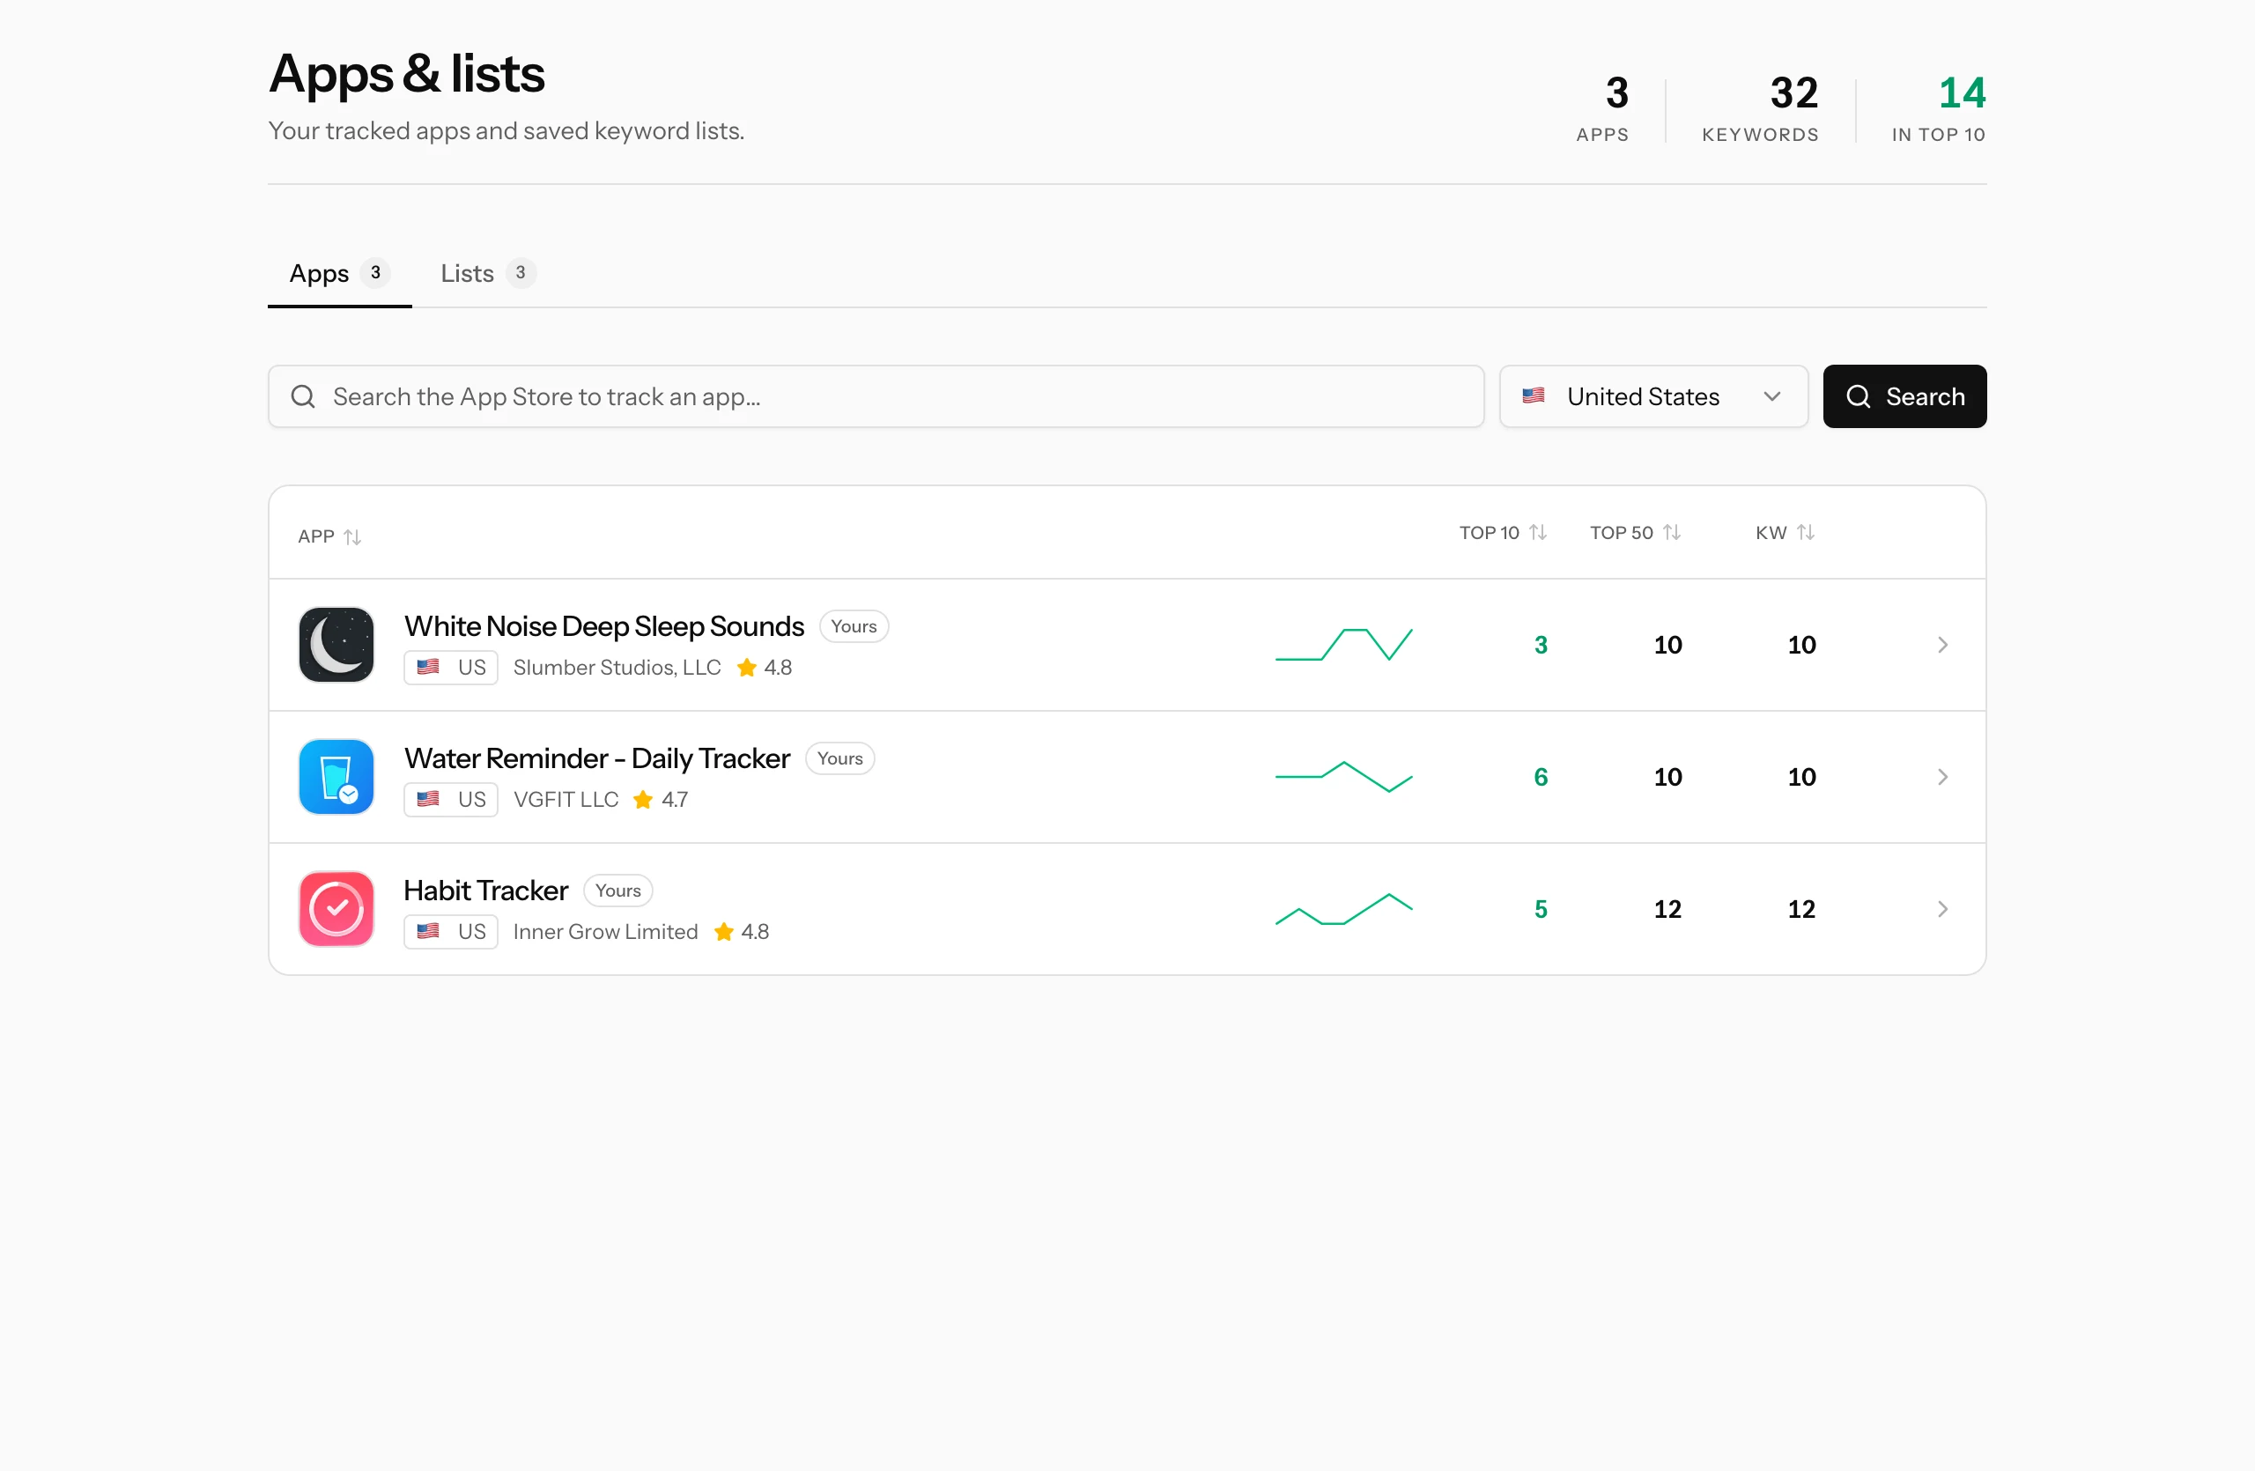Screen dimensions: 2255x1471
Task: Click the Yours badge on White Noise
Action: (x=854, y=626)
